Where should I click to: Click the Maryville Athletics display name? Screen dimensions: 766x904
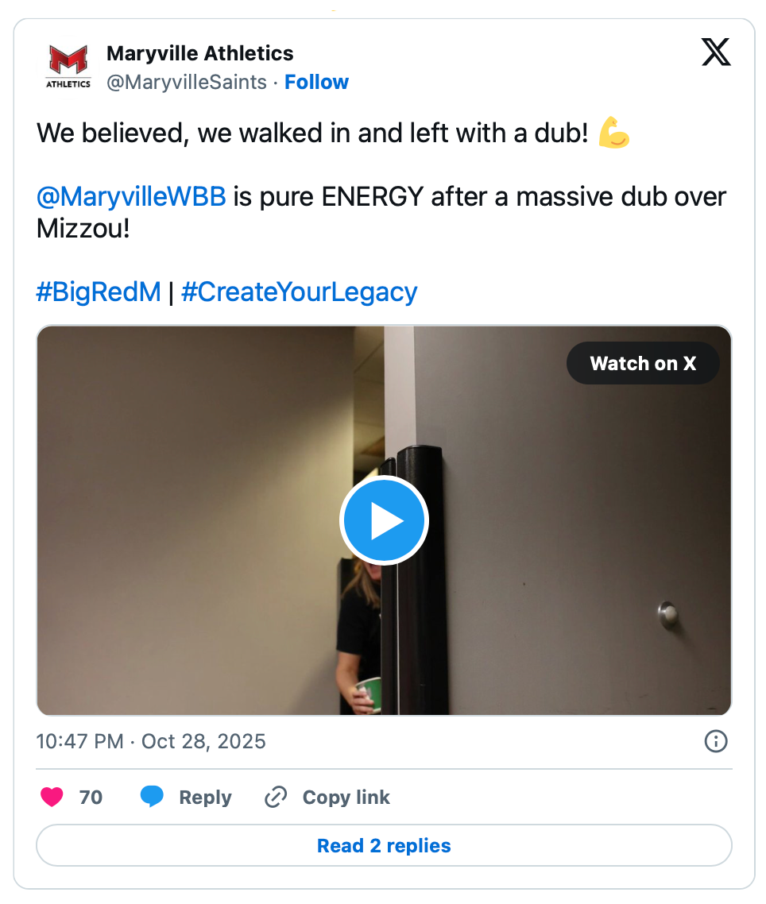tap(200, 53)
